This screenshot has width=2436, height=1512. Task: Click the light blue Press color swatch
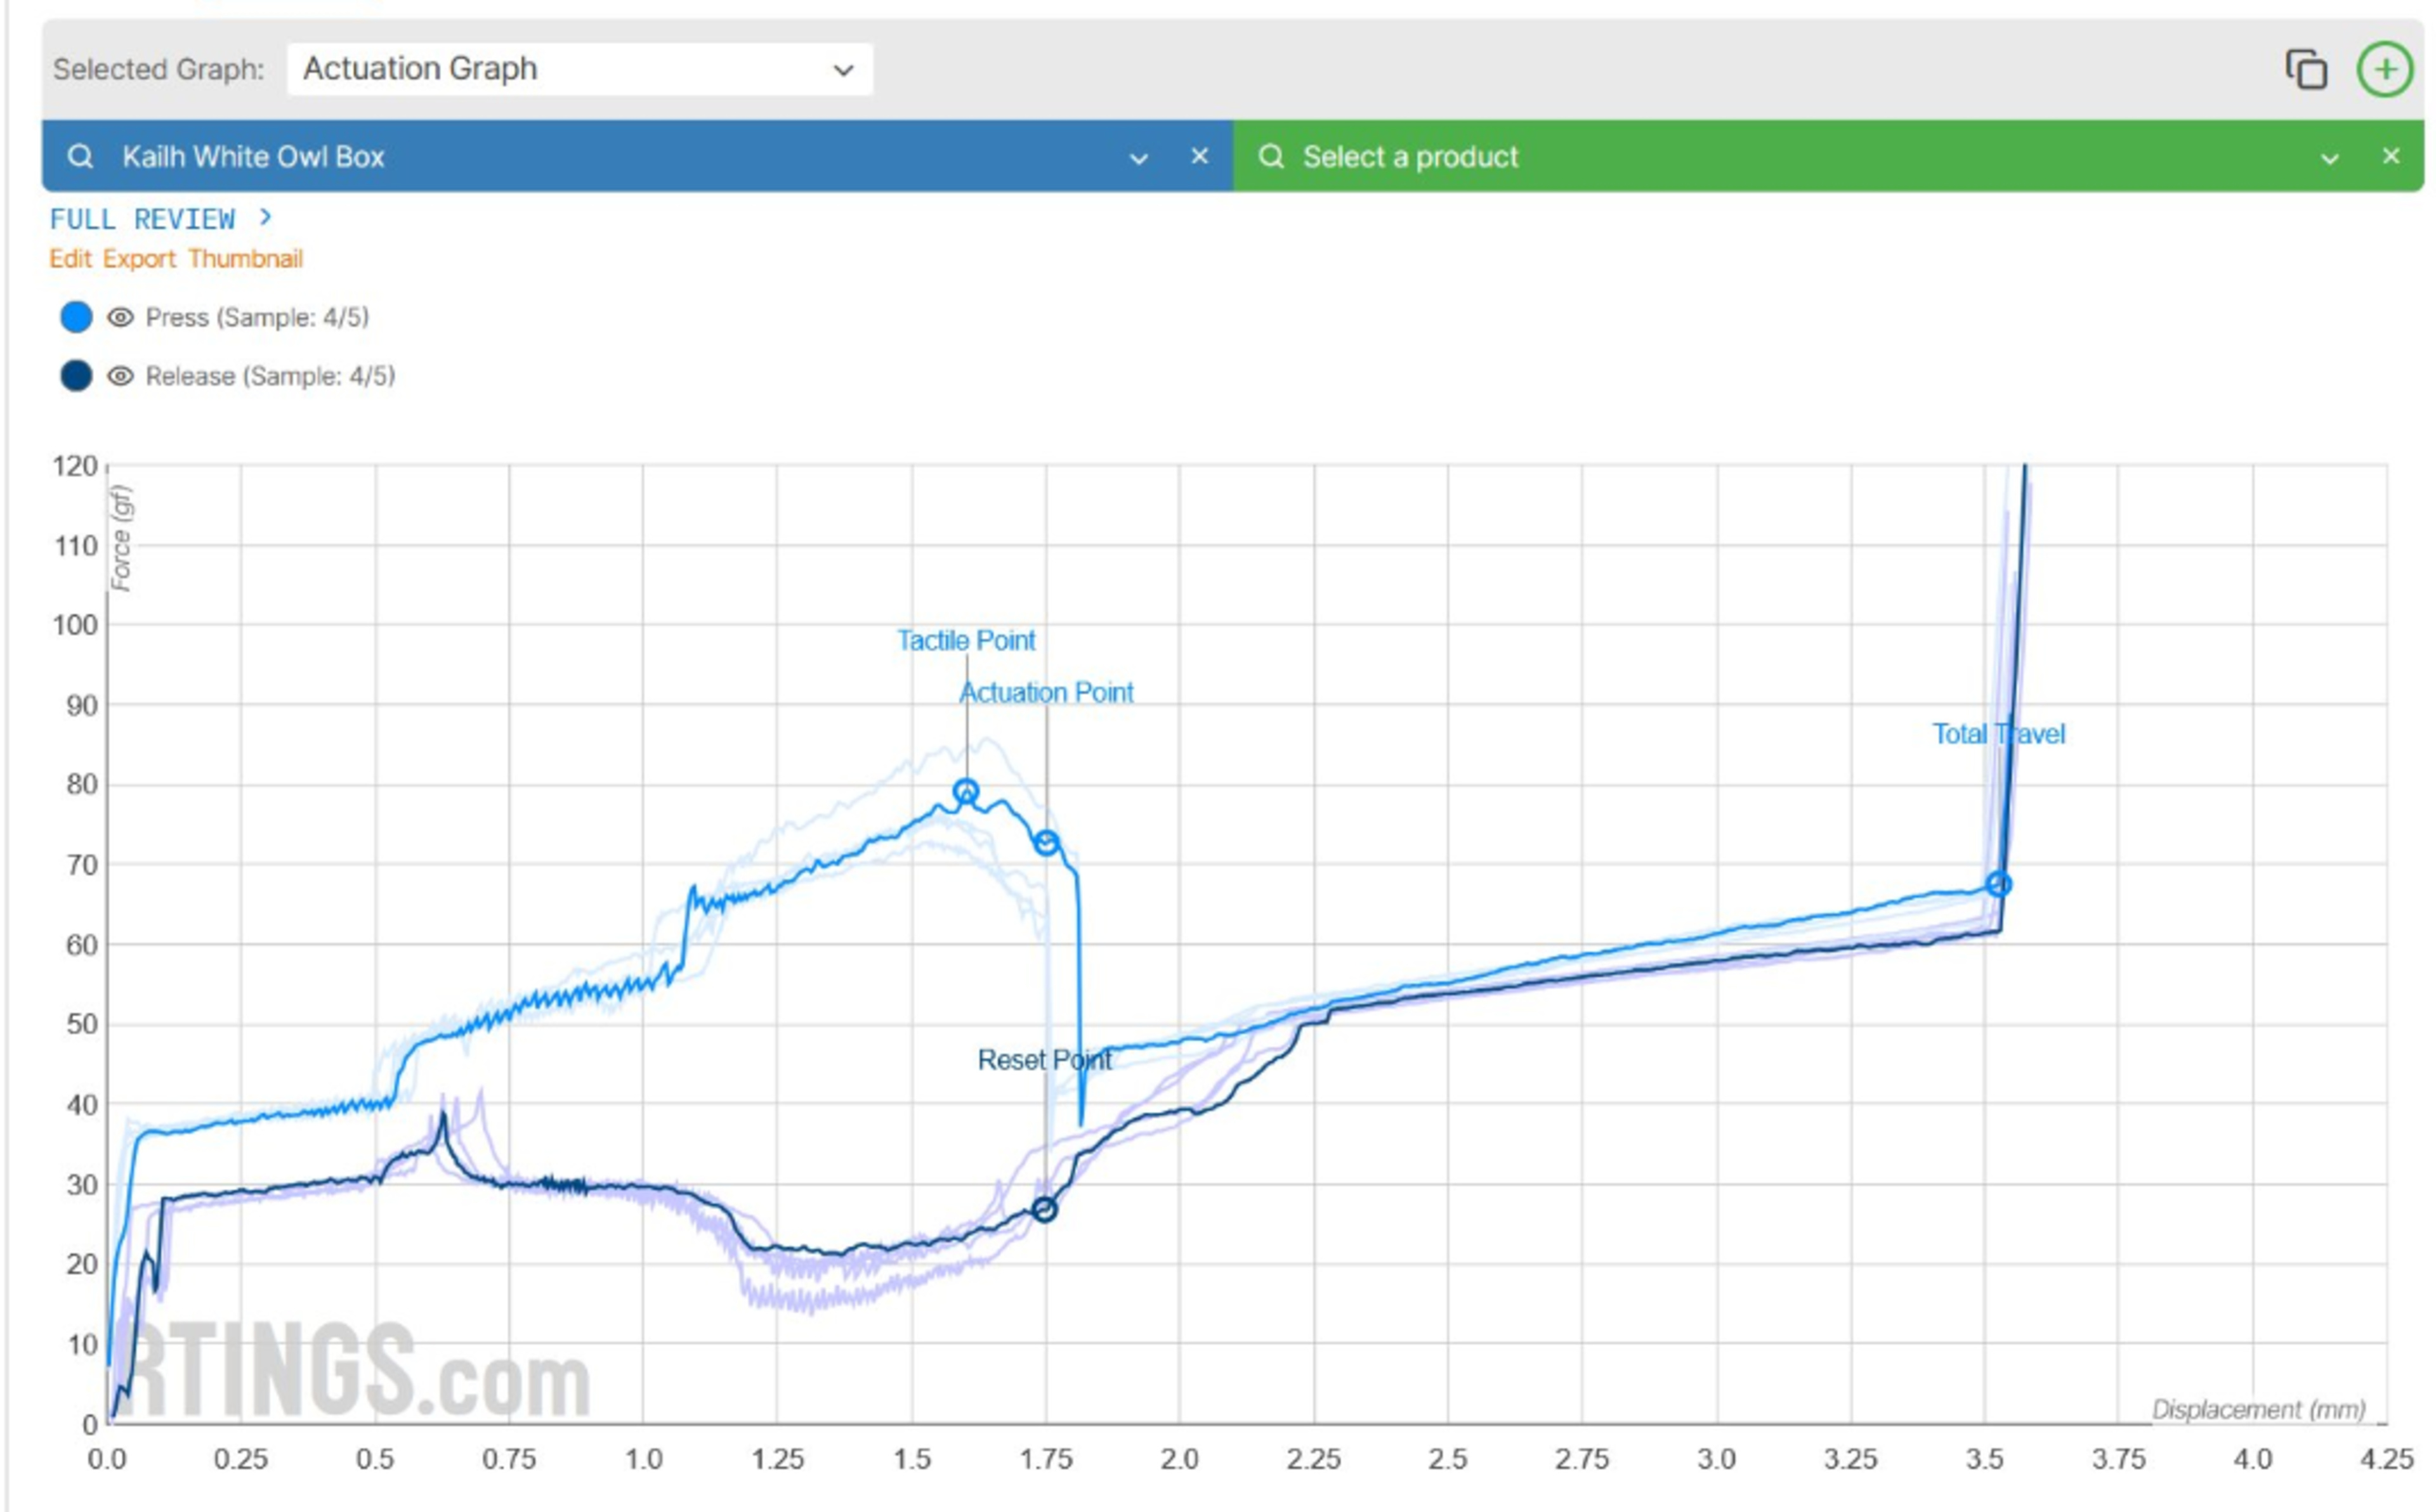point(76,317)
